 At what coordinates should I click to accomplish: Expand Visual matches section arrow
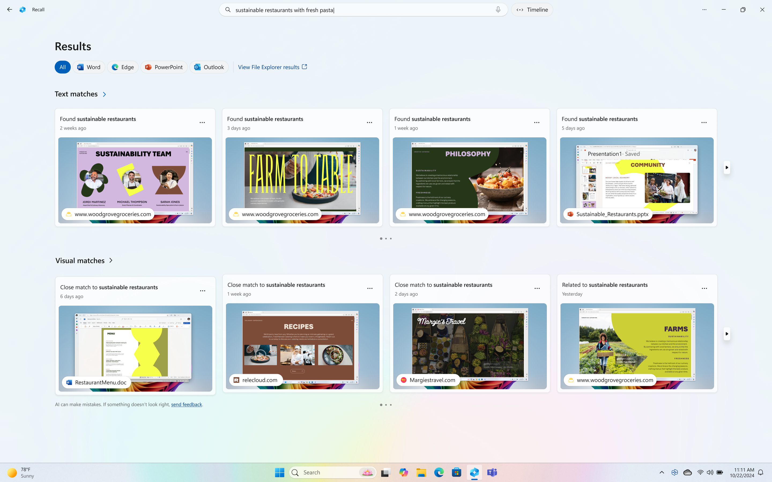111,260
